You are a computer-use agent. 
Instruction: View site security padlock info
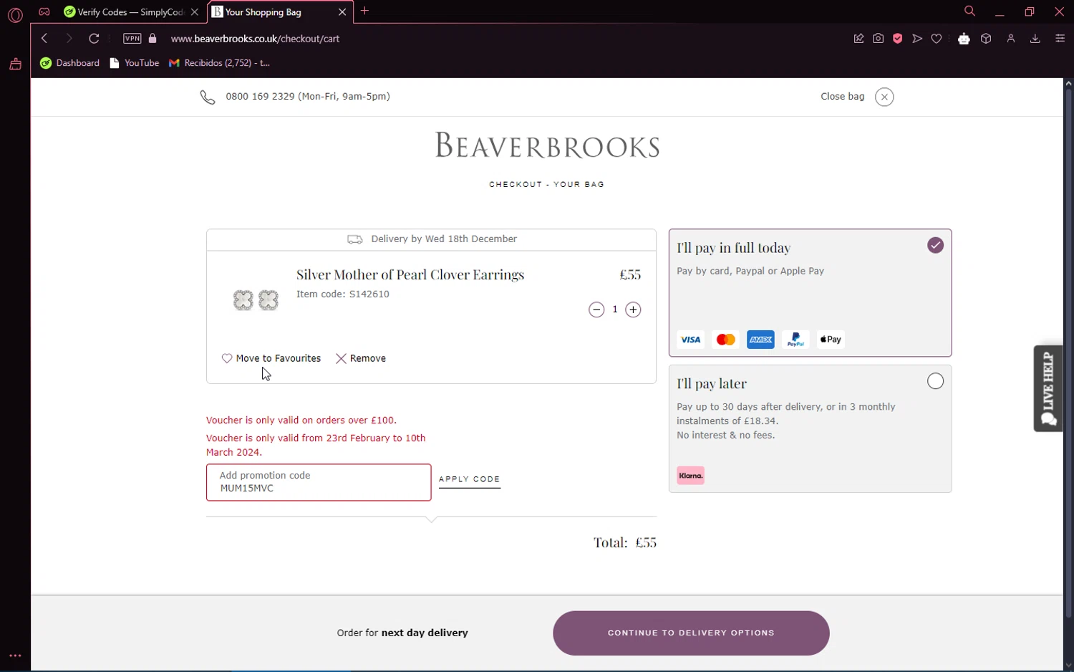(153, 39)
